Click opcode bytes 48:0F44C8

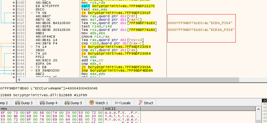[x=45, y=36]
